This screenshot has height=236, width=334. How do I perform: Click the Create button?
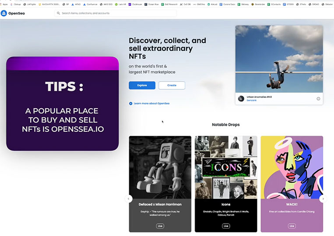point(172,86)
